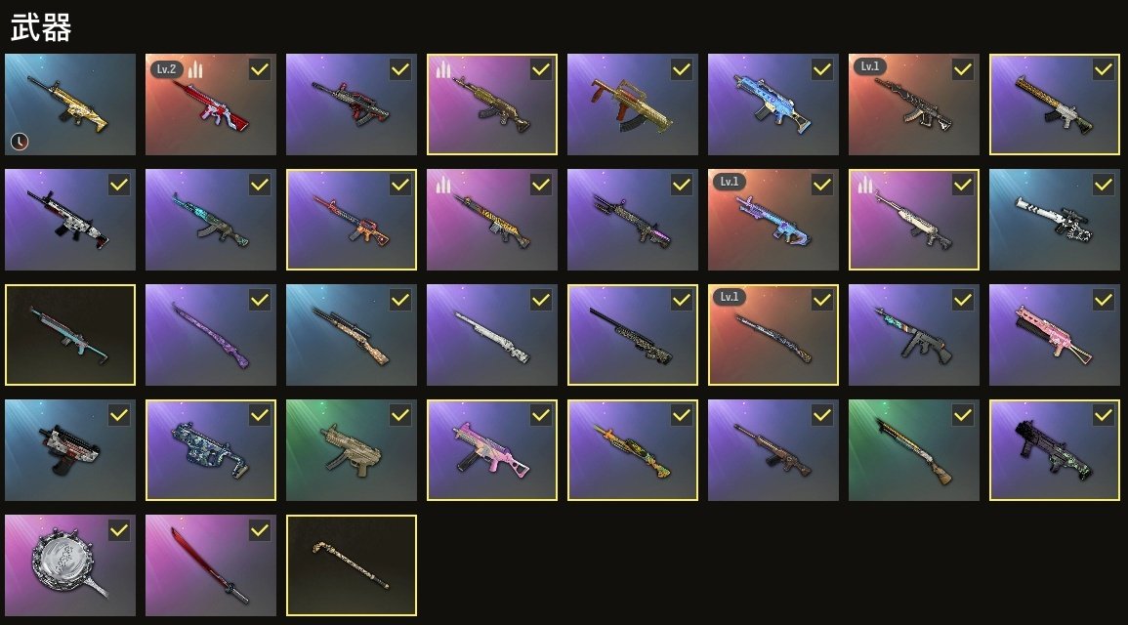Viewport: 1128px width, 625px height.
Task: Choose the teal-trimmed rifle on dark background
Action: (69, 334)
